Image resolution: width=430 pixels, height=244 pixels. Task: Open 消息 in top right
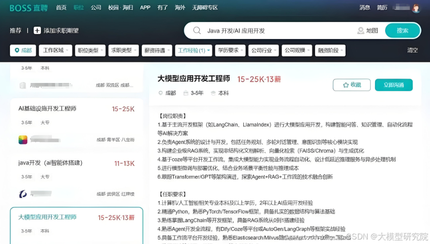(365, 7)
